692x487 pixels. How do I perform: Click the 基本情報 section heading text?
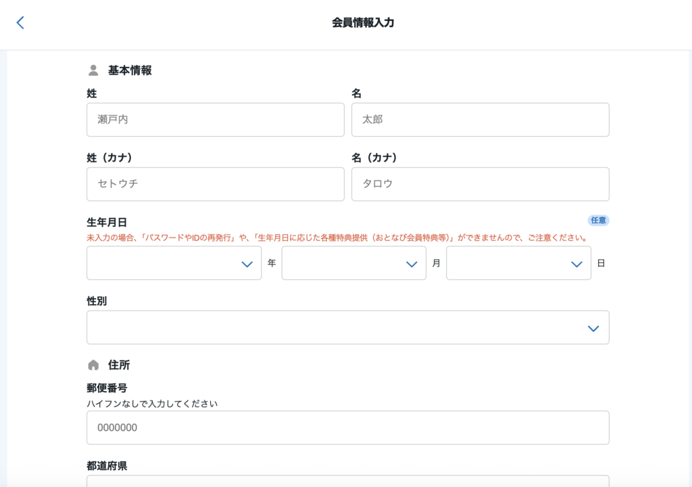(130, 70)
